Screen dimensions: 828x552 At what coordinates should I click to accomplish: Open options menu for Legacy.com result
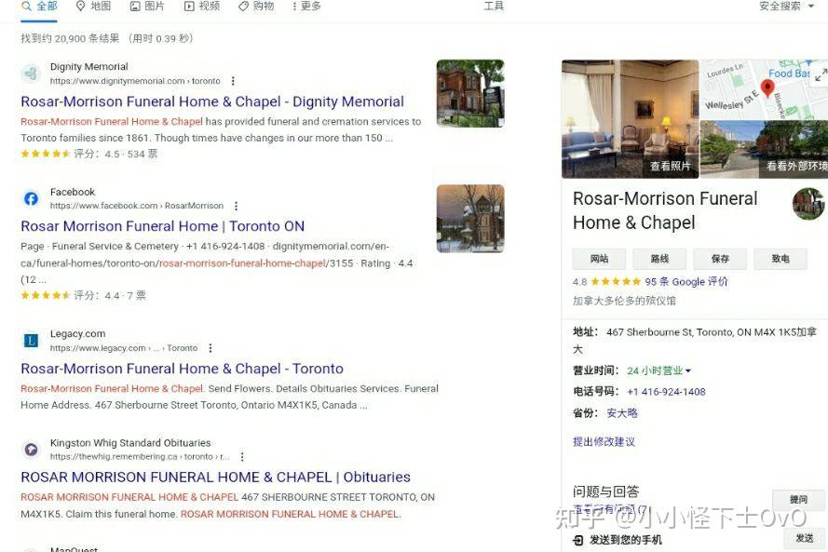click(x=210, y=348)
